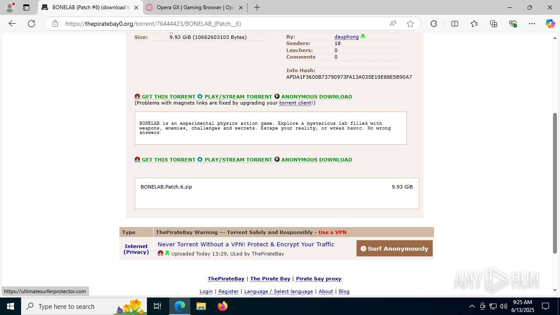Open the Internet (Privacy) type link
The height and width of the screenshot is (315, 560).
(136, 249)
